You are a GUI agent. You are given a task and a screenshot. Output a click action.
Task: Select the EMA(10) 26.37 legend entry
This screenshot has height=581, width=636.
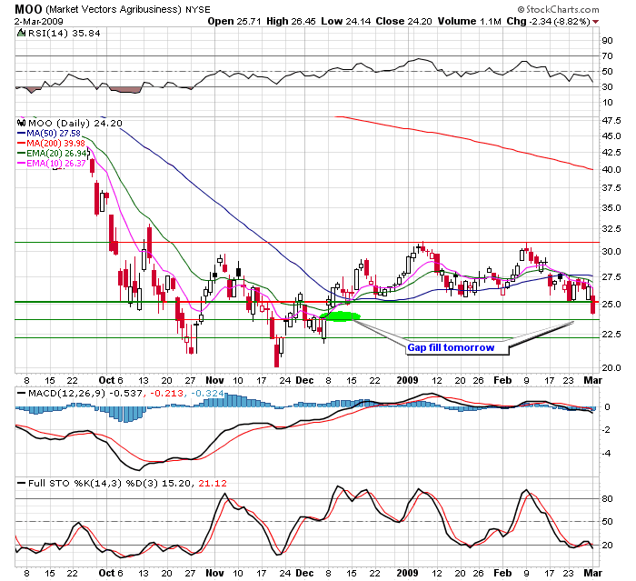52,164
